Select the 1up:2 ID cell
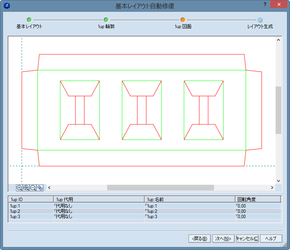Screen dimensions: 290x250 coord(31,211)
